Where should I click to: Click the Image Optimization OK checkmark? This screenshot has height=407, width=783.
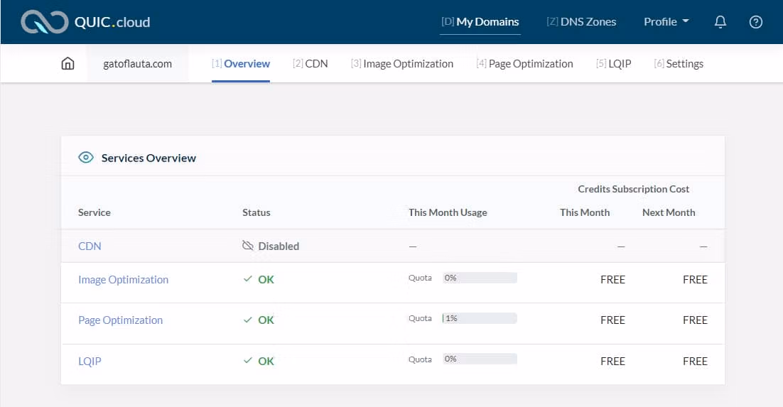[x=248, y=279]
